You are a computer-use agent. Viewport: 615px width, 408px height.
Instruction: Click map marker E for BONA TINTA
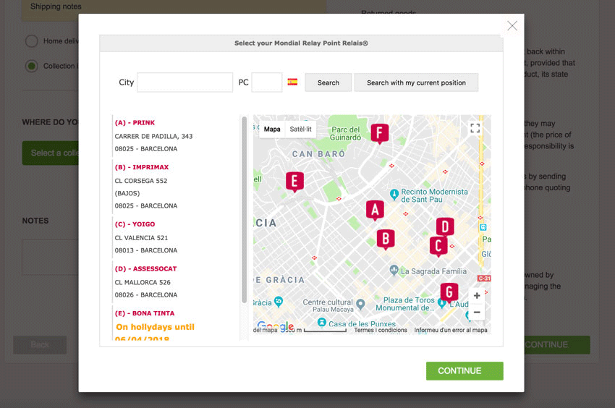[x=294, y=182]
